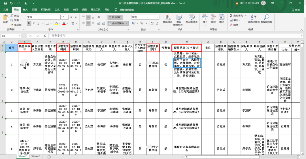Add a new sheet with plus button

pyautogui.click(x=49, y=157)
